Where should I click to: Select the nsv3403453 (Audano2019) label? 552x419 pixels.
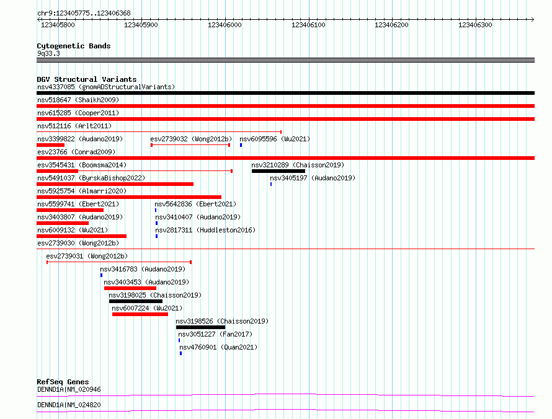(x=146, y=282)
